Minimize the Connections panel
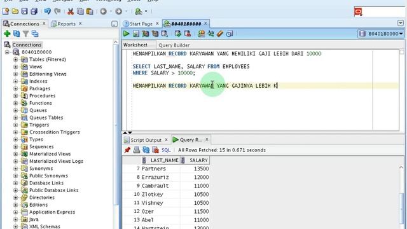Screen dimensions: 407x229 [x=114, y=24]
